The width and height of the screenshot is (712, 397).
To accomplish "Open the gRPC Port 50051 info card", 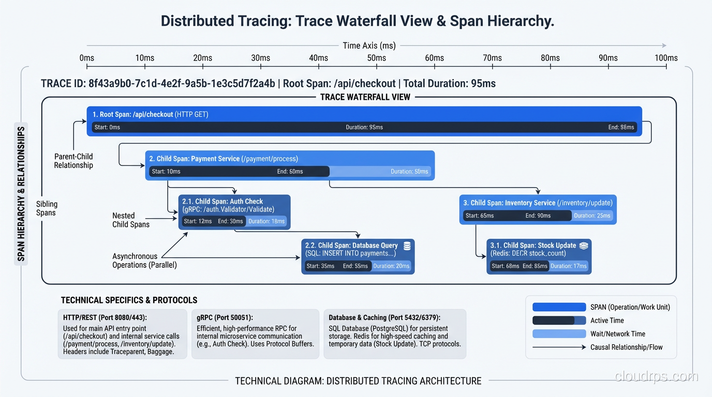I will [256, 334].
